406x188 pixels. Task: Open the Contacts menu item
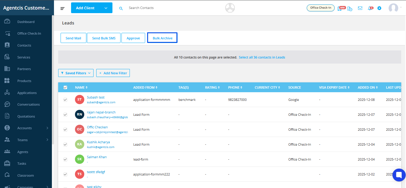tap(24, 45)
